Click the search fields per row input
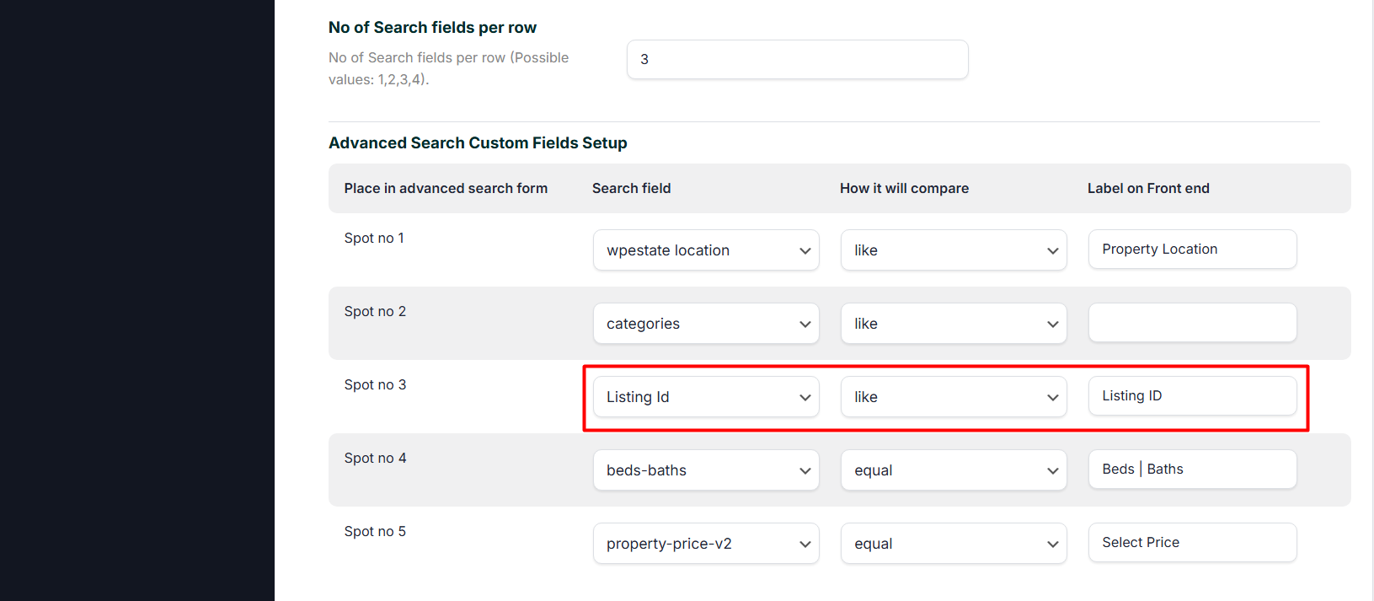This screenshot has height=601, width=1374. tap(797, 60)
